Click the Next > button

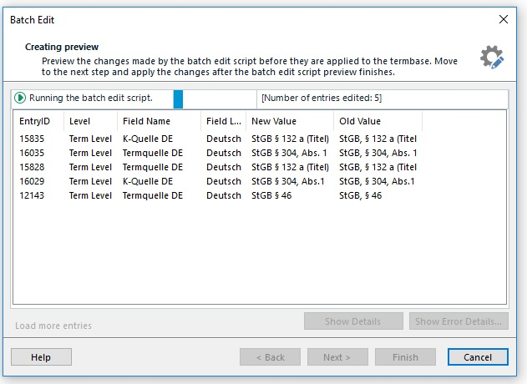(x=337, y=356)
